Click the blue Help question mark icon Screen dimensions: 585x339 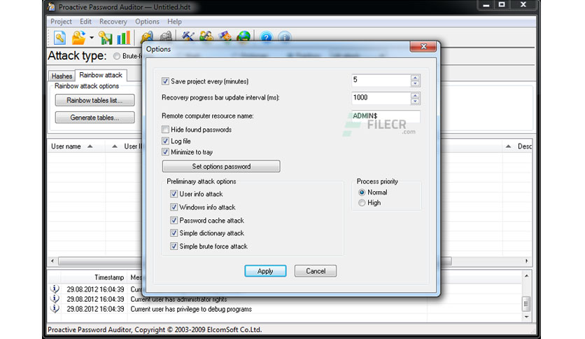267,36
